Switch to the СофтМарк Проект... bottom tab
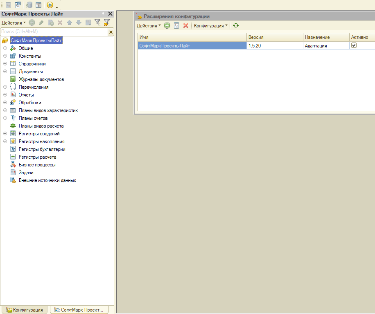 pyautogui.click(x=79, y=310)
